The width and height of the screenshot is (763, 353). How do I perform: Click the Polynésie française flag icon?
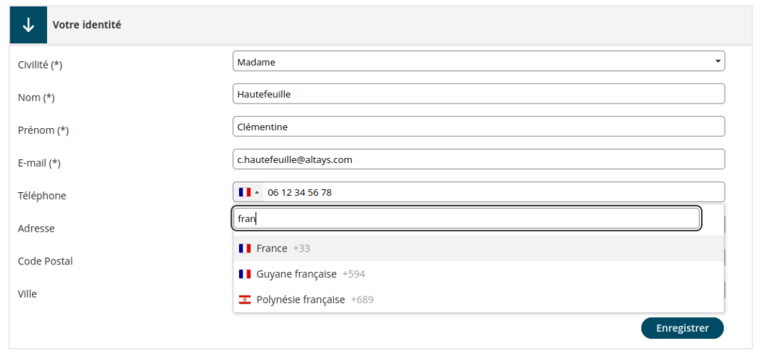click(x=244, y=300)
